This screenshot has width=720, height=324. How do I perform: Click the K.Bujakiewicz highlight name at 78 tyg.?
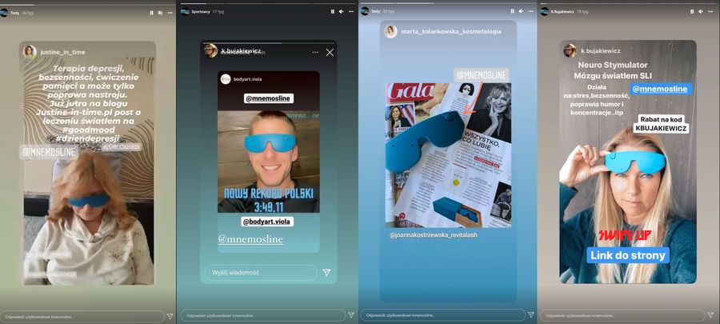click(x=561, y=11)
